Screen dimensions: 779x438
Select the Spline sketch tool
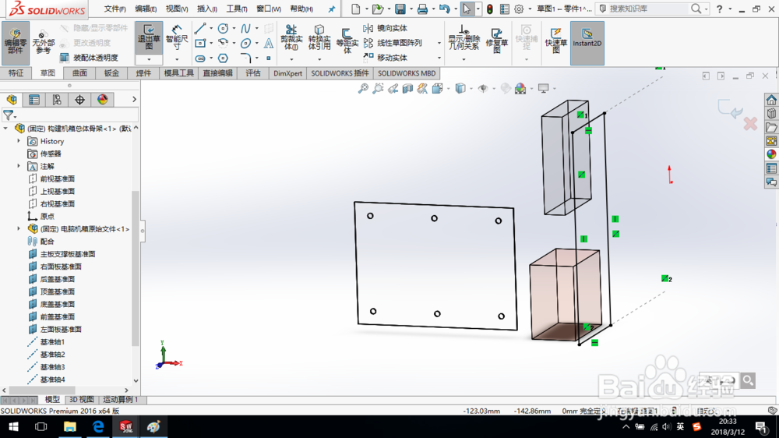pos(245,28)
